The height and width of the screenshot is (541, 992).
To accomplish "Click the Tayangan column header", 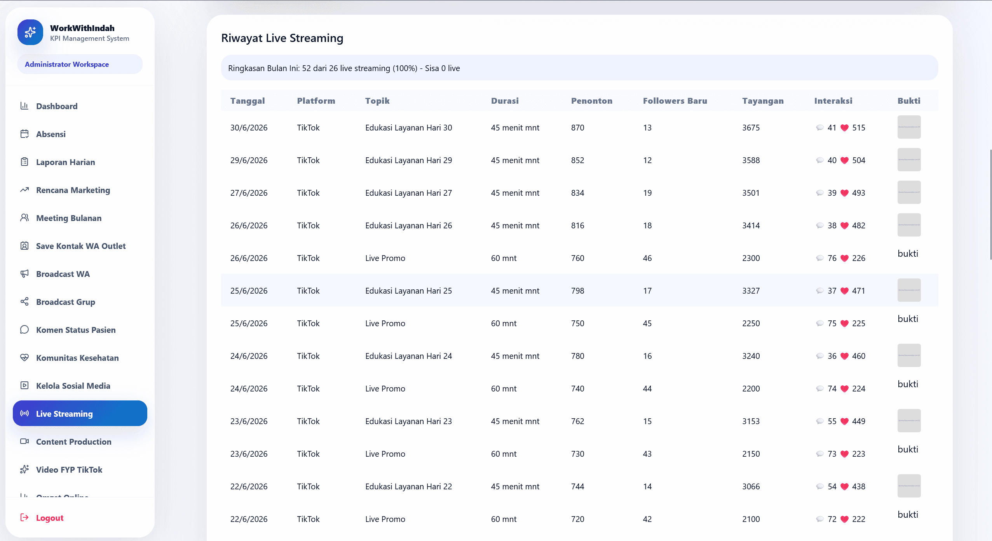I will click(x=763, y=101).
